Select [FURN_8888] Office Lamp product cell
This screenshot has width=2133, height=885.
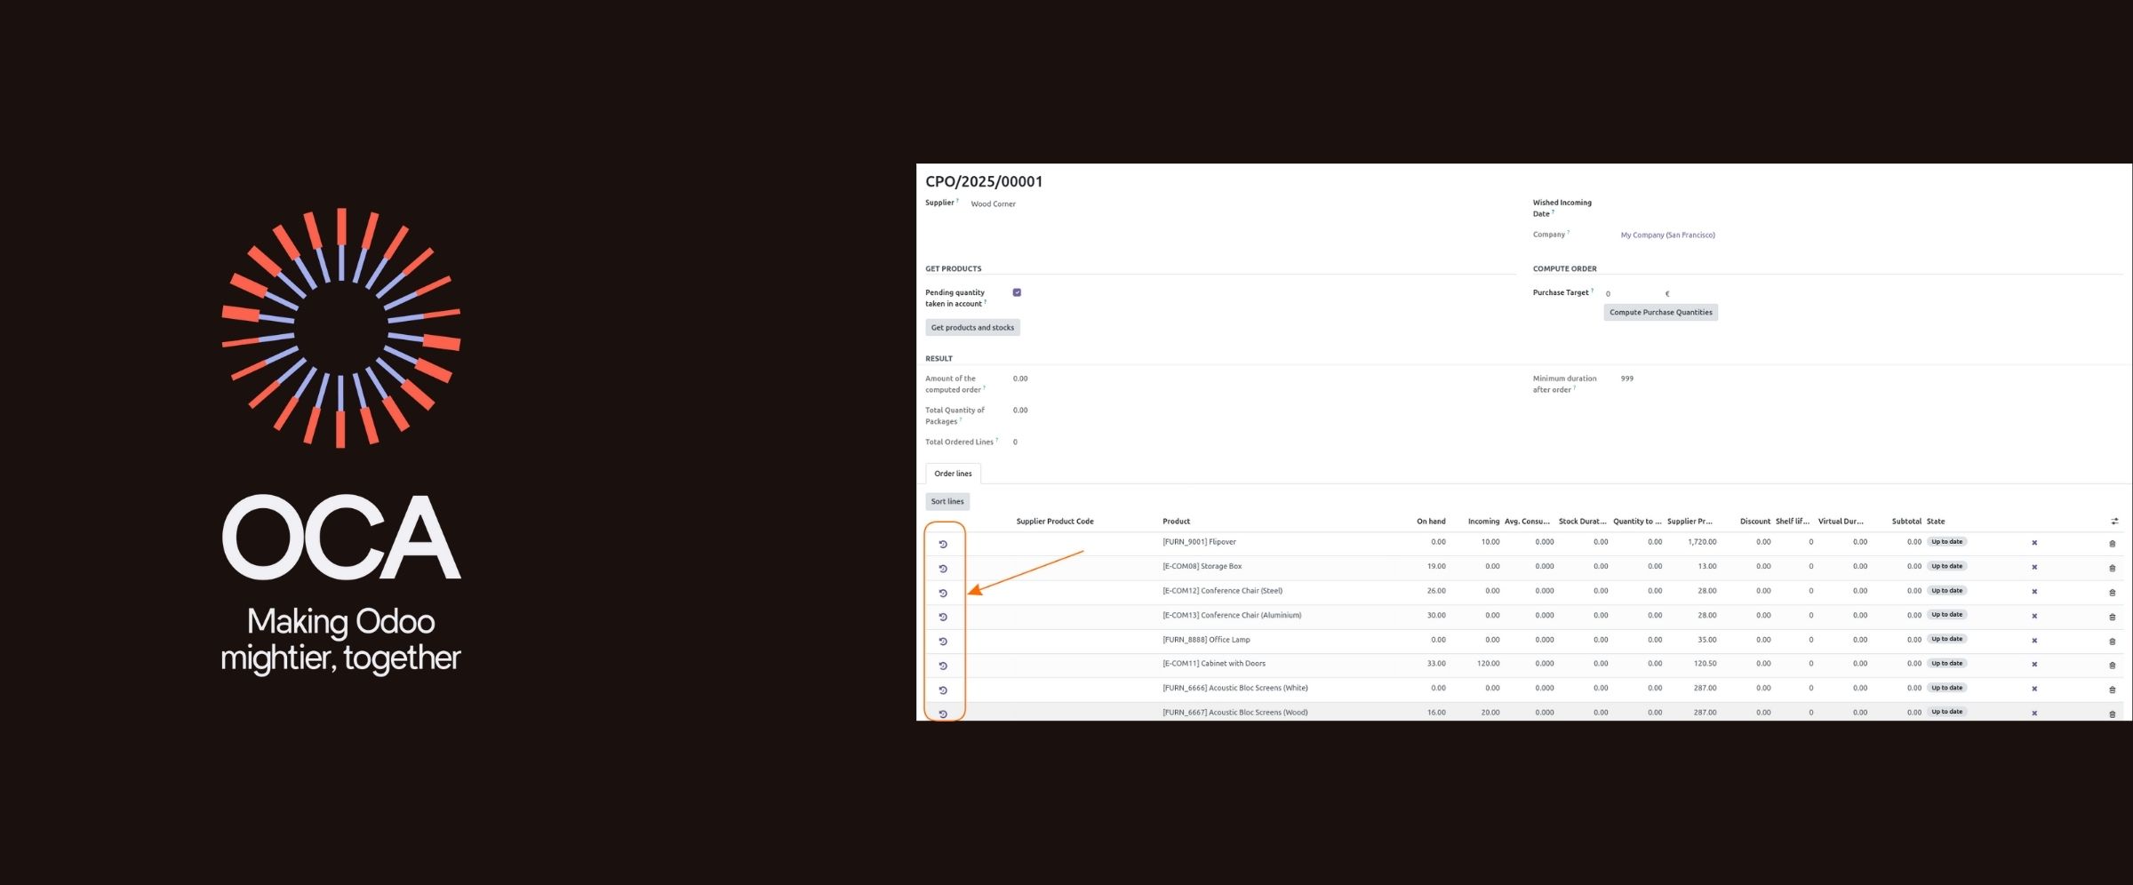pyautogui.click(x=1206, y=640)
